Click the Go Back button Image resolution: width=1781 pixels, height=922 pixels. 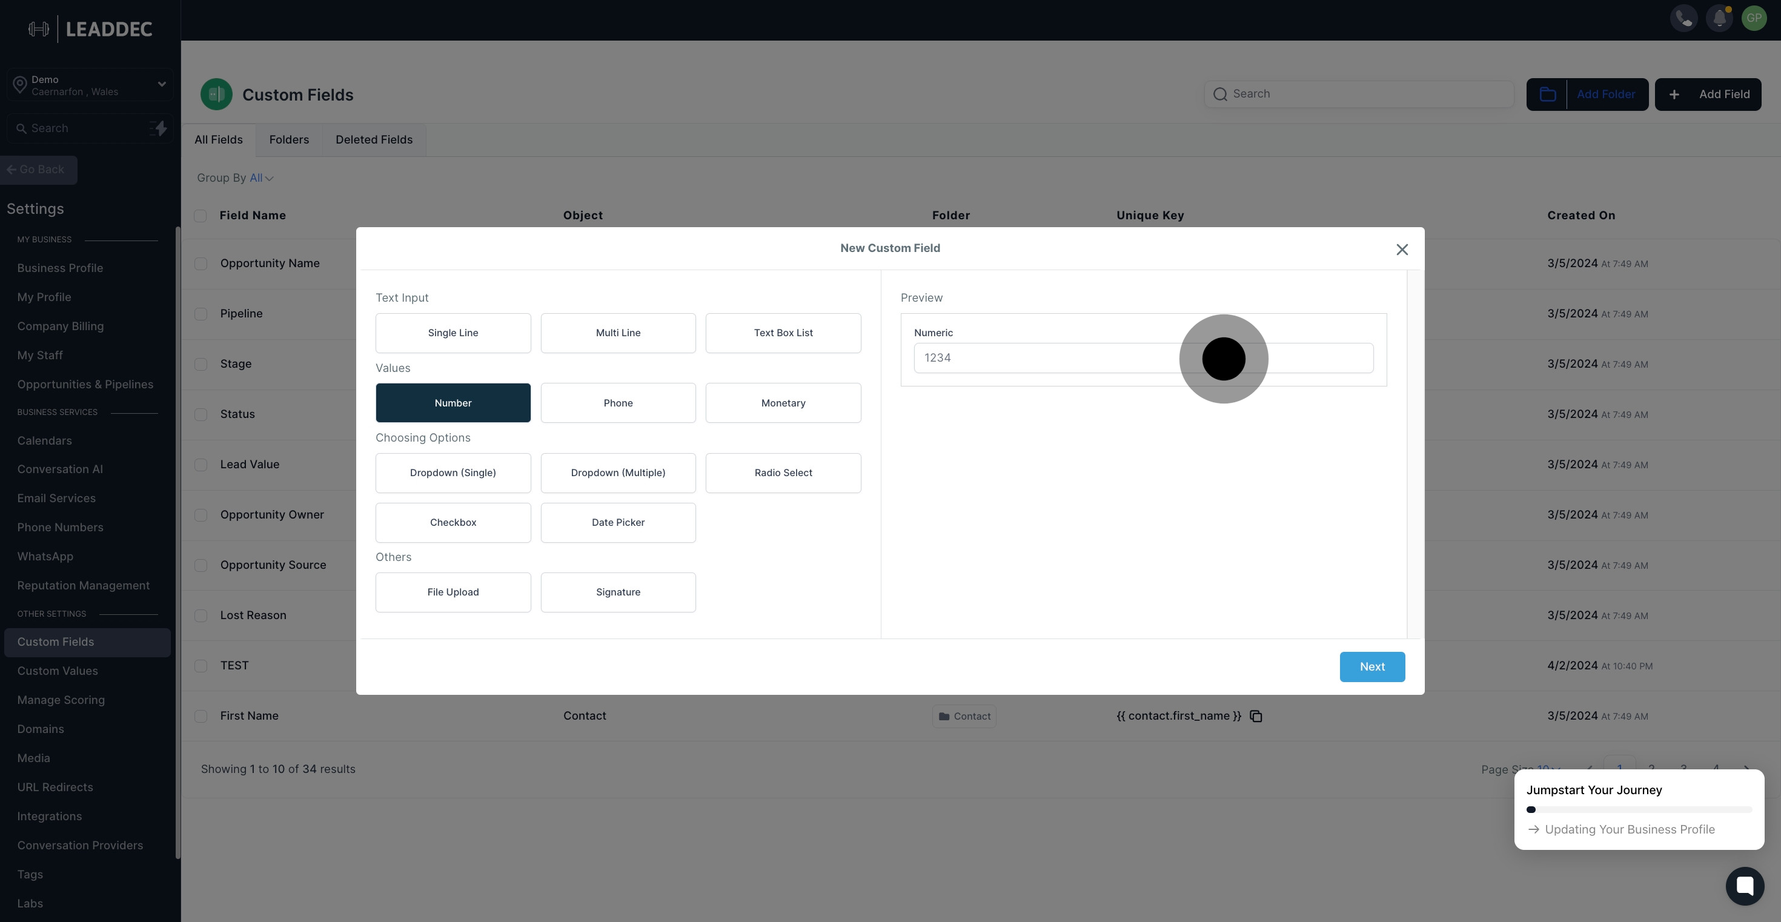(x=39, y=170)
